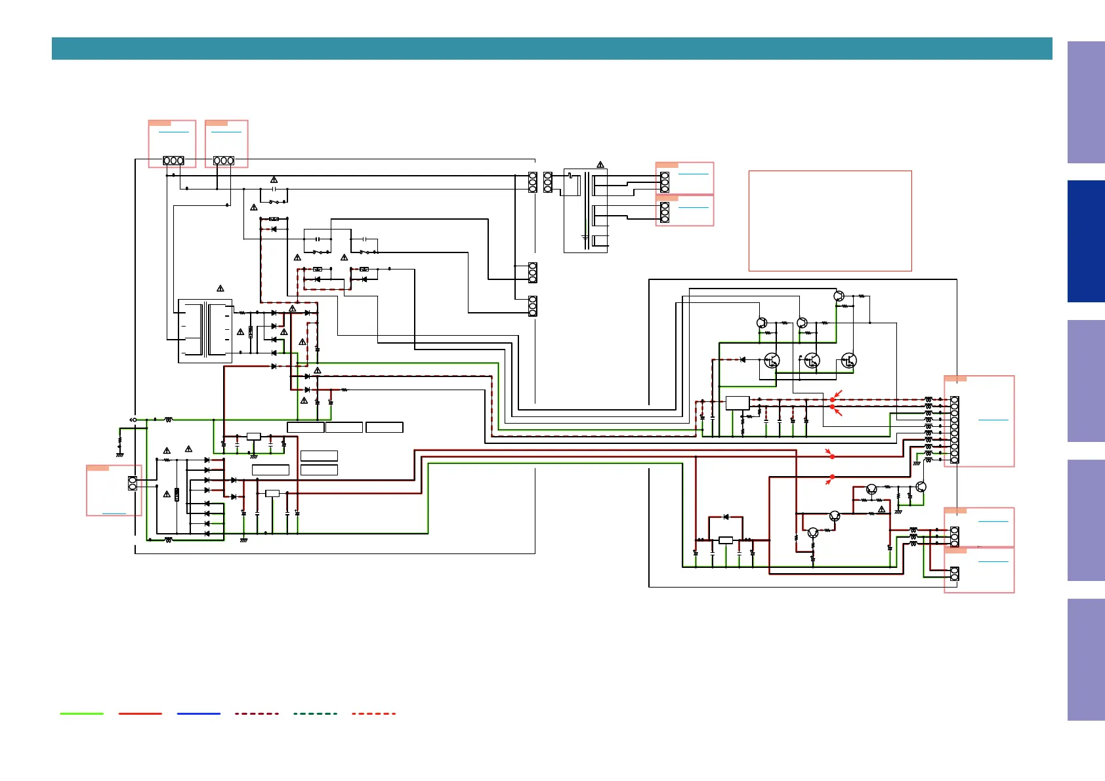Image resolution: width=1105 pixels, height=781 pixels.
Task: Follow link in the ten-pin connector box
Action: 993,420
